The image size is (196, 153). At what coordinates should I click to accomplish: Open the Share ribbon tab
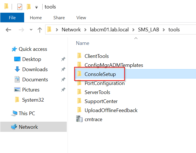click(x=59, y=18)
